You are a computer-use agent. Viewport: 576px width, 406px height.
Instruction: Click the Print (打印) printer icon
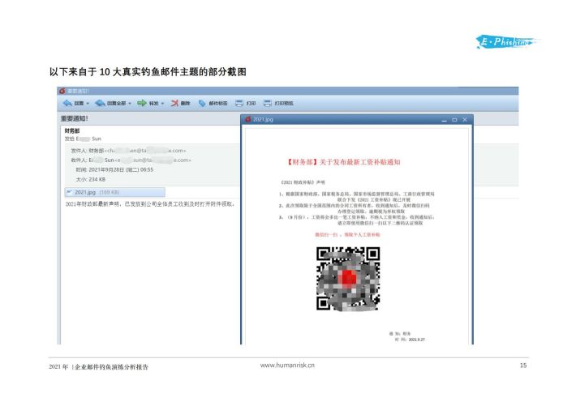239,103
